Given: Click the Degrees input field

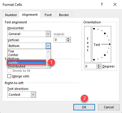Looking at the screenshot, I should tap(91, 66).
